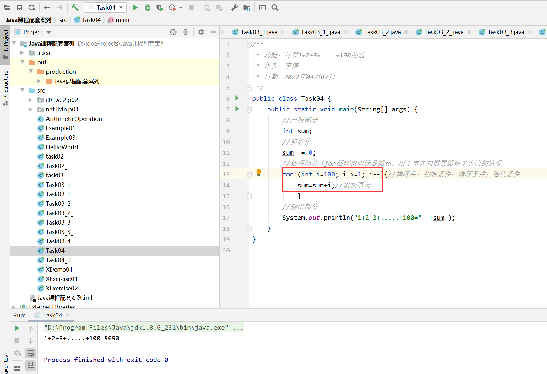Build project with the hammer icon

[x=75, y=7]
